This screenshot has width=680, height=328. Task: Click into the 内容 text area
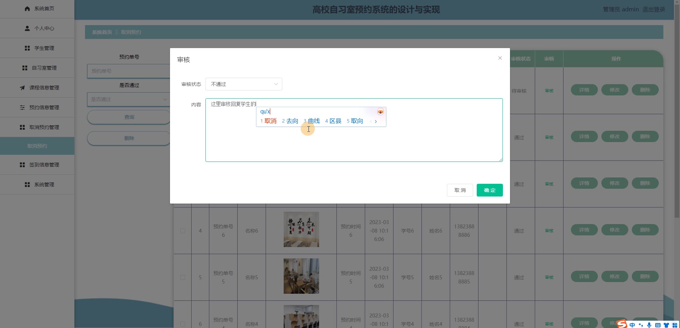click(354, 130)
